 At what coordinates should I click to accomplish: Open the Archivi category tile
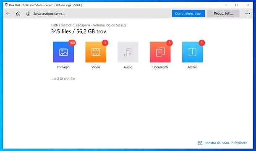click(x=192, y=52)
